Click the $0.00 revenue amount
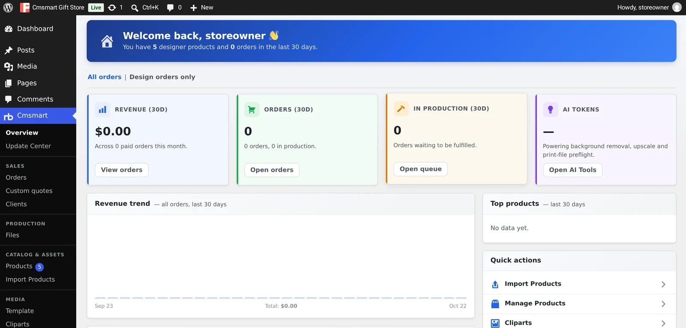This screenshot has height=328, width=686. (x=113, y=132)
